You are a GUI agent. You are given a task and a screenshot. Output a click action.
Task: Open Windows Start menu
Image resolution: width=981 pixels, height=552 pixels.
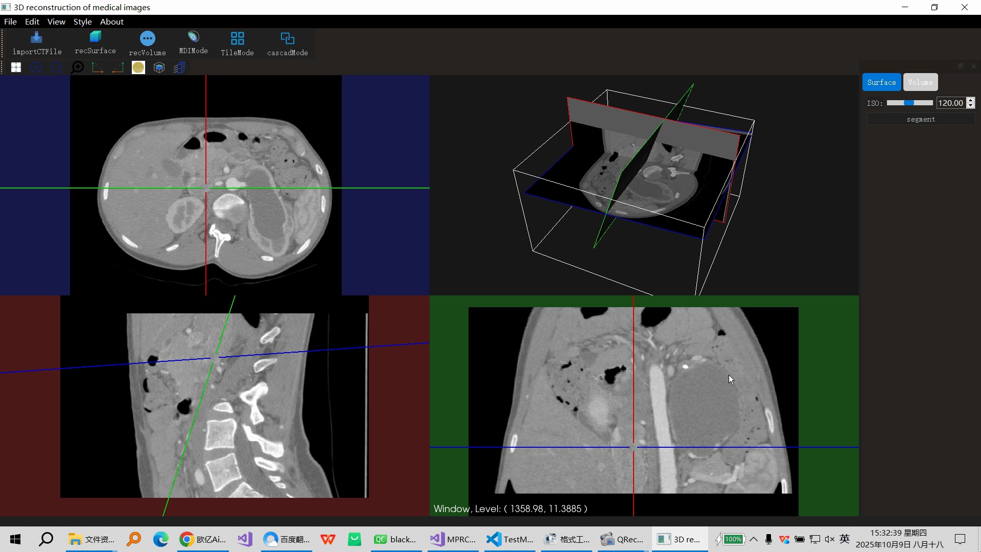15,539
